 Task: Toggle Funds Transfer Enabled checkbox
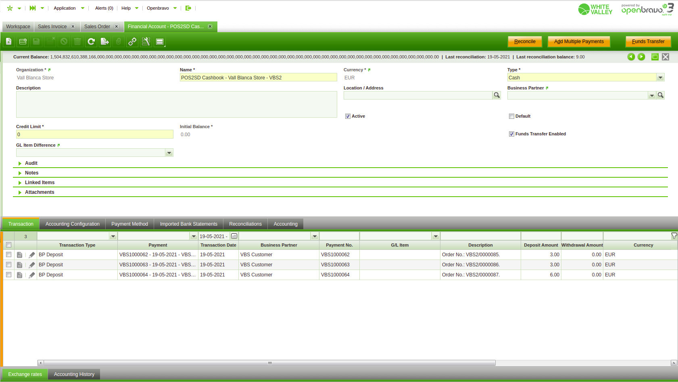[511, 134]
